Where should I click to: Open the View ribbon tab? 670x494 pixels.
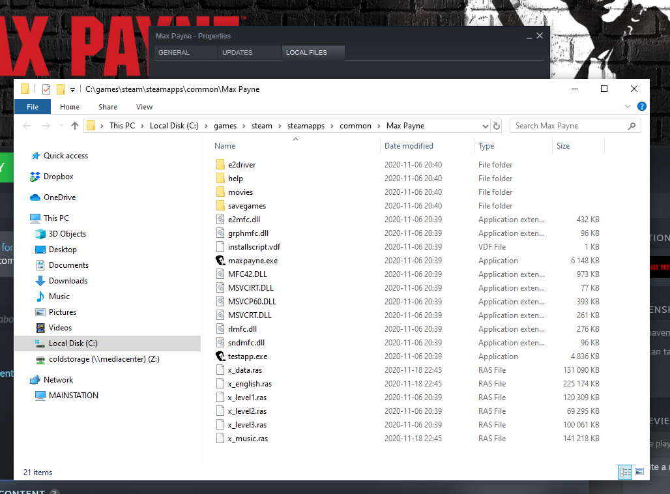point(144,106)
